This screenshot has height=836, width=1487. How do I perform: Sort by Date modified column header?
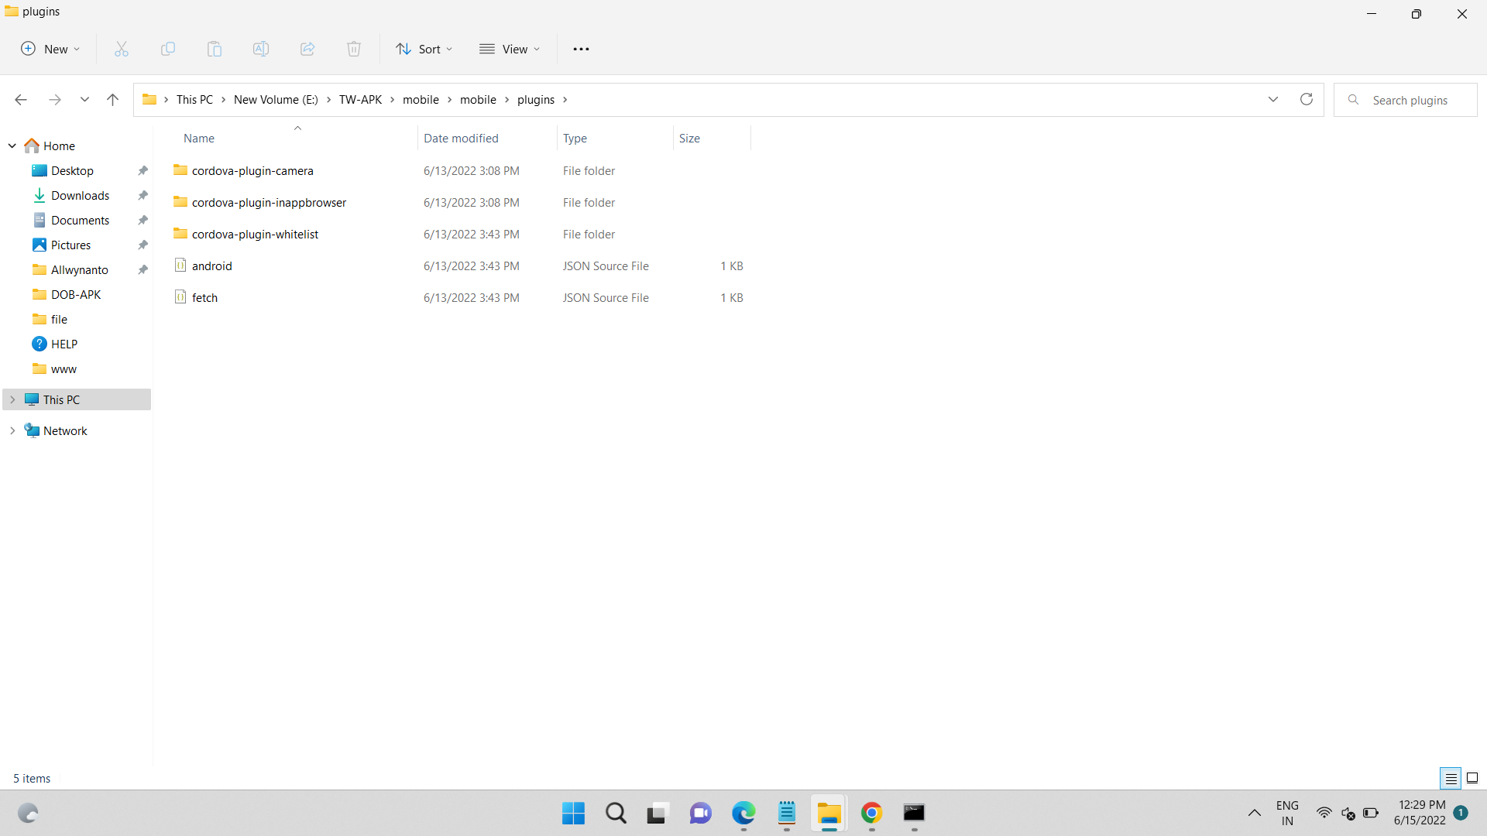(461, 138)
